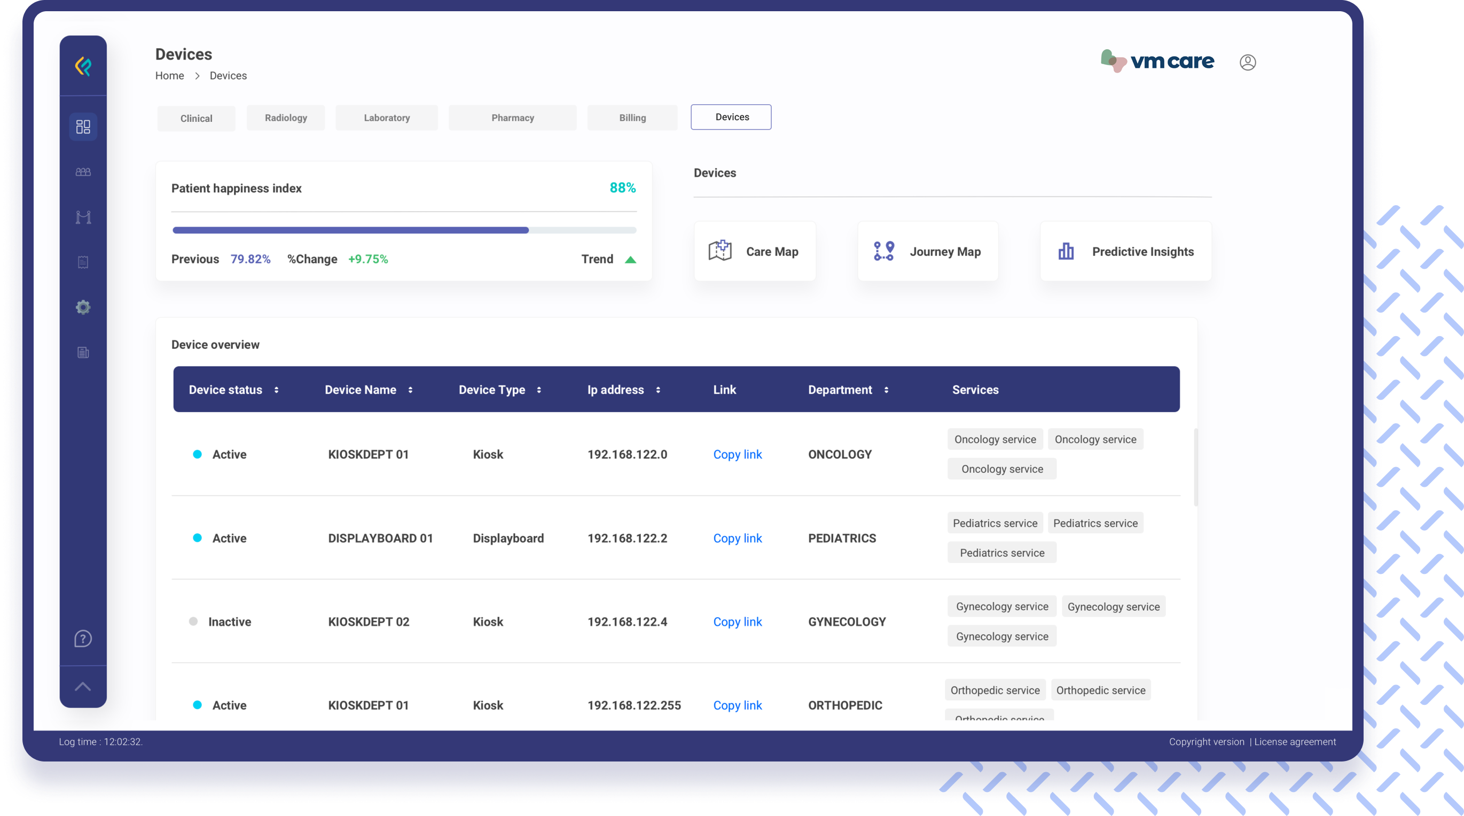Viewport: 1464px width, 816px height.
Task: Open the settings gear in sidebar
Action: [83, 308]
